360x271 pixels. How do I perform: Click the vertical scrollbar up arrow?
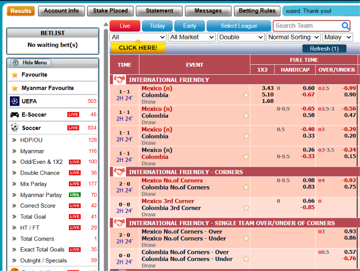[x=106, y=24]
